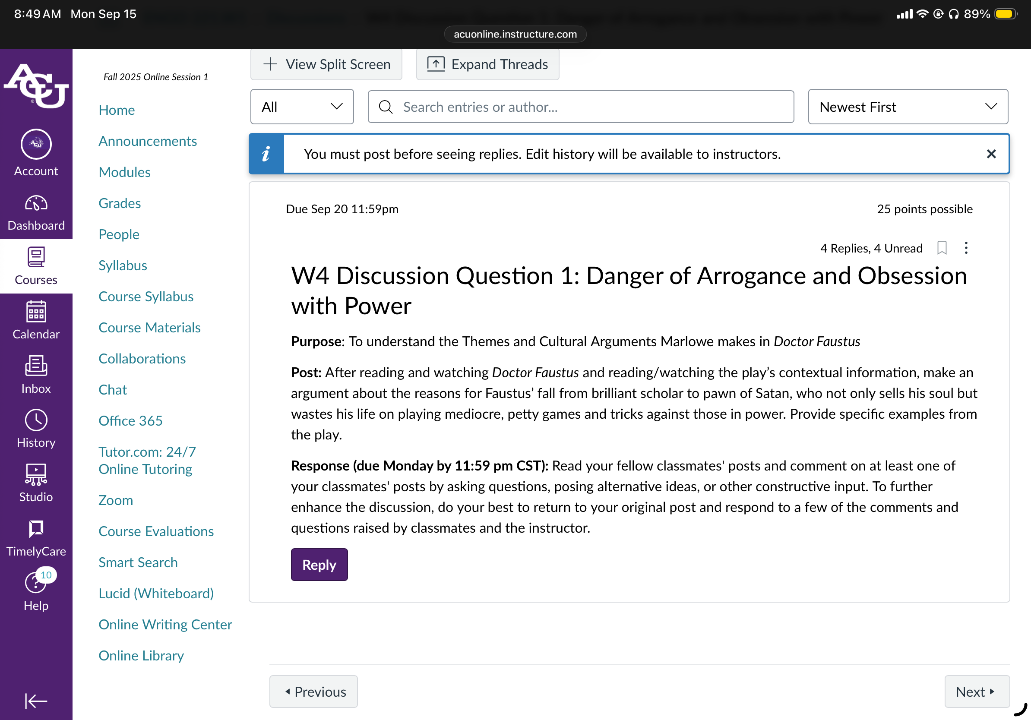
Task: Dismiss the post-before-replies notice
Action: click(x=991, y=154)
